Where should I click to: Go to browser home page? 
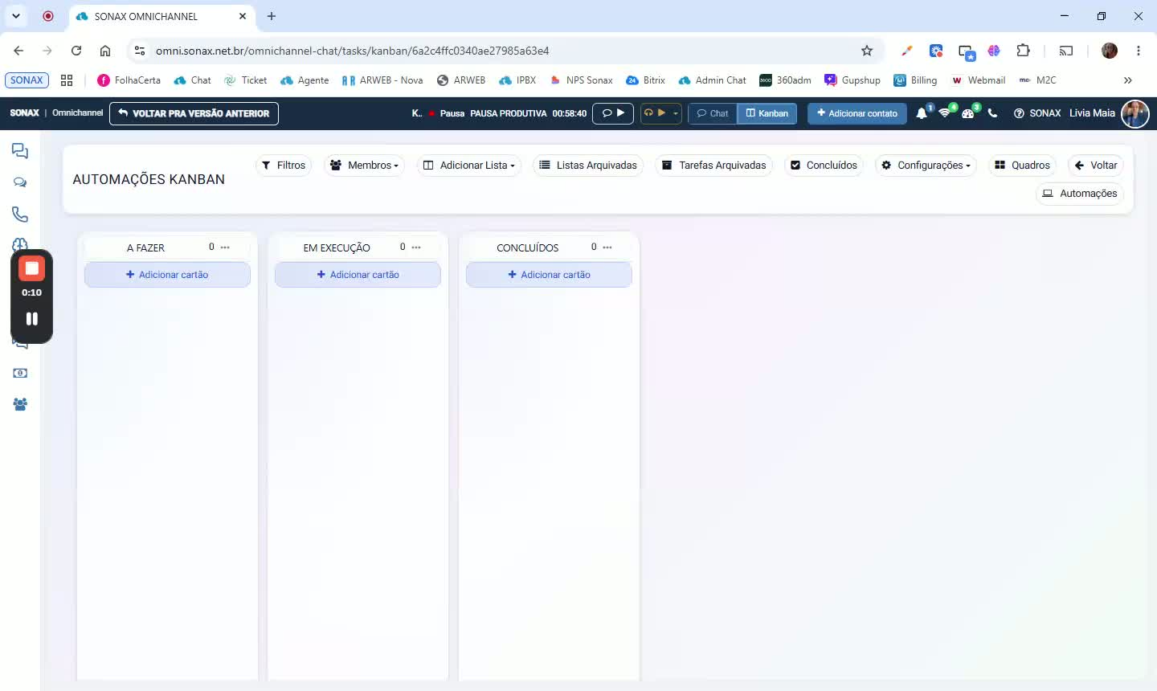[105, 51]
